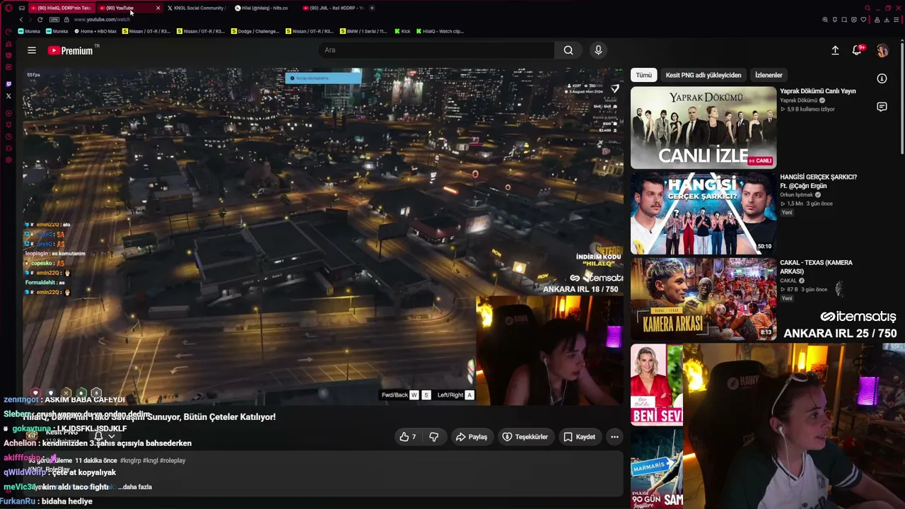905x509 pixels.
Task: Close the active YouTube tab
Action: click(x=158, y=8)
